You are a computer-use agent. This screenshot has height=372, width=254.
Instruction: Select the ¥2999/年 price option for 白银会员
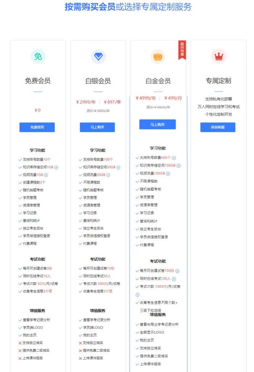[86, 102]
